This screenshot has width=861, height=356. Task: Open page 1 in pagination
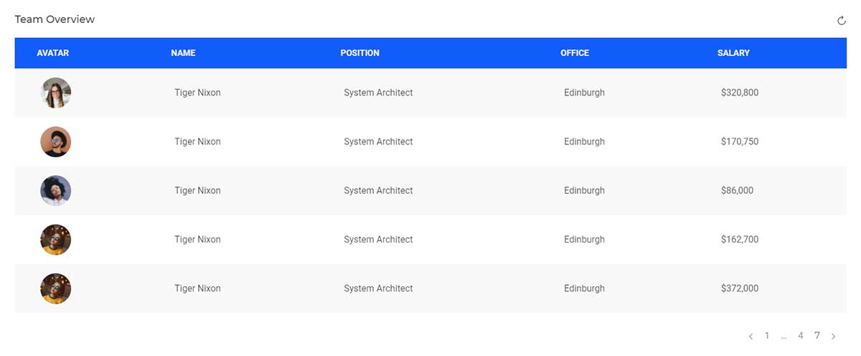(767, 335)
